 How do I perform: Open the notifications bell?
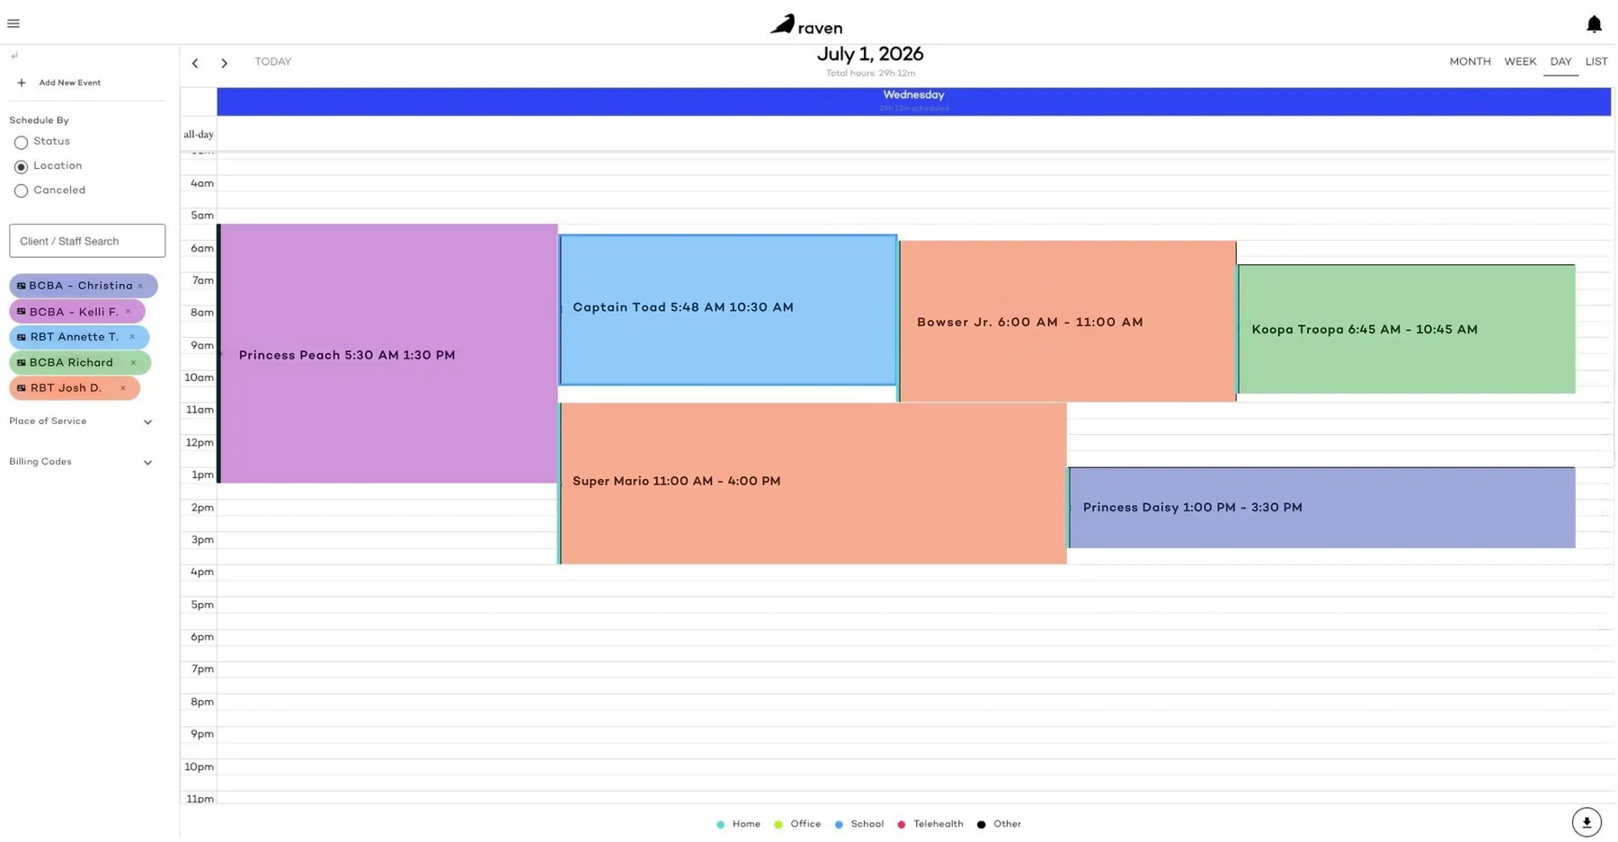(x=1594, y=24)
